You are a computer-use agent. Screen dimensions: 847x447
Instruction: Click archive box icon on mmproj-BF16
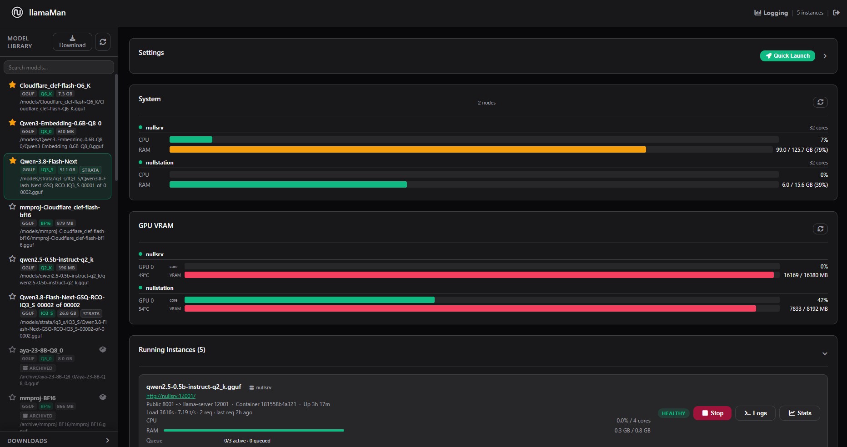103,397
